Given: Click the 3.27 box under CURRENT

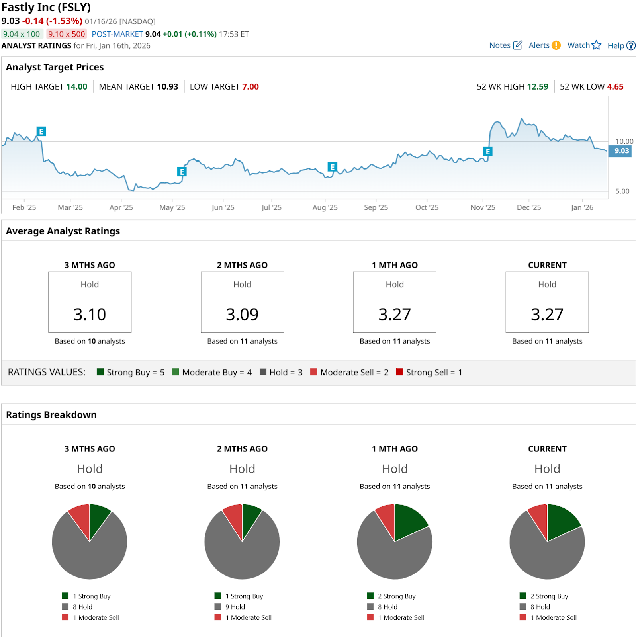Looking at the screenshot, I should coord(547,302).
